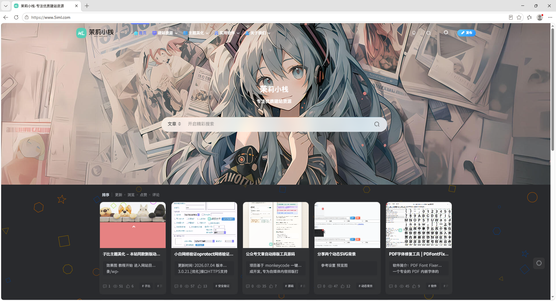The height and width of the screenshot is (301, 556).
Task: Sort posts by 评论
Action: tap(156, 195)
